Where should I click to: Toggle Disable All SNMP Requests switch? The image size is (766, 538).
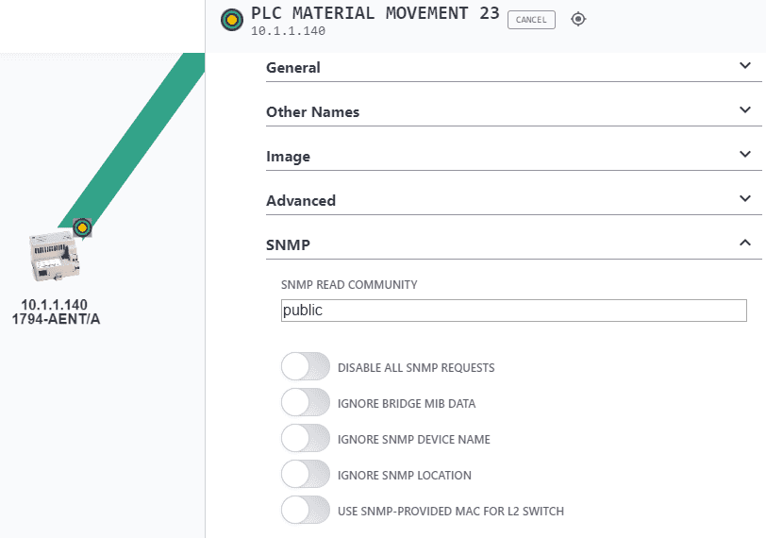[306, 366]
